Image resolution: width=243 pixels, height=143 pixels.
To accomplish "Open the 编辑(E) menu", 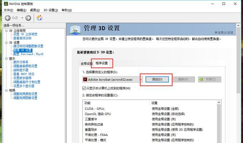I will click(22, 10).
